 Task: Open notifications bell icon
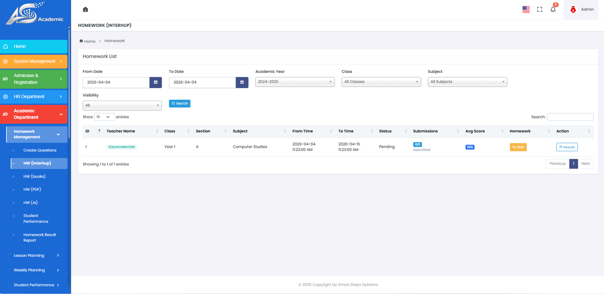(553, 9)
